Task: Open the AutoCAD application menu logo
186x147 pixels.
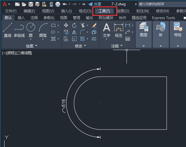Action: [4, 4]
